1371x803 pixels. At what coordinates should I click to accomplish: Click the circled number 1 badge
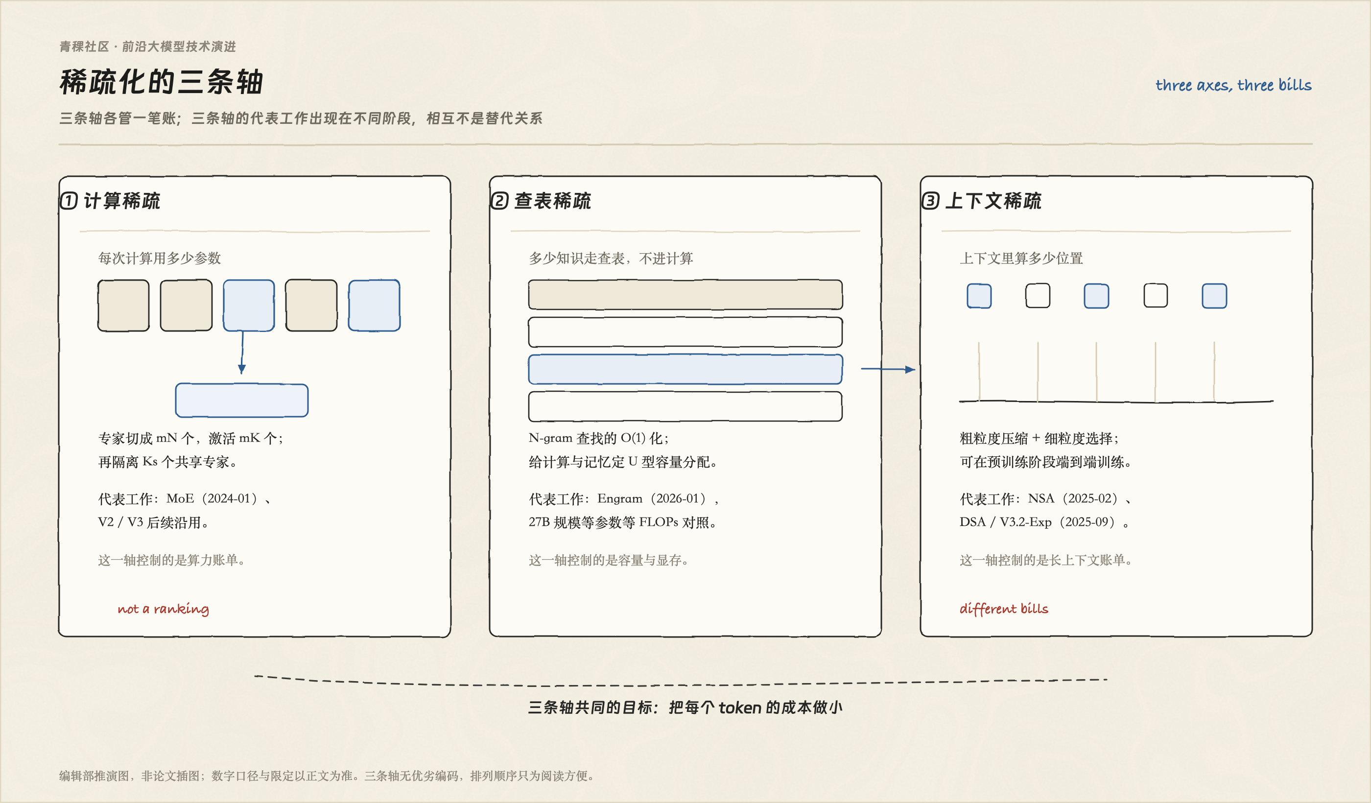[69, 201]
